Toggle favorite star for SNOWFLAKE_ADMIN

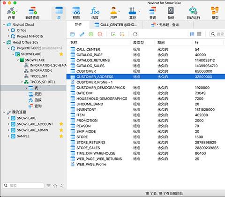coord(61,130)
